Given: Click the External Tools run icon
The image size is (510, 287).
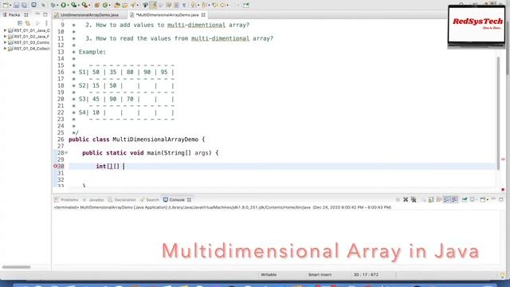Looking at the screenshot, I should 84,5.
